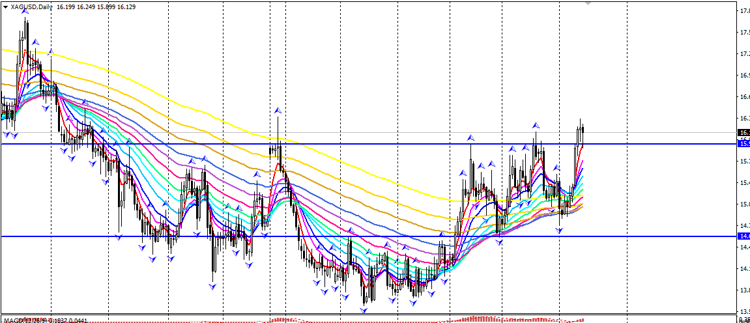Screen dimensions: 750x323
Task: Select the fractal arrow below the lowest candle
Action: coord(364,311)
